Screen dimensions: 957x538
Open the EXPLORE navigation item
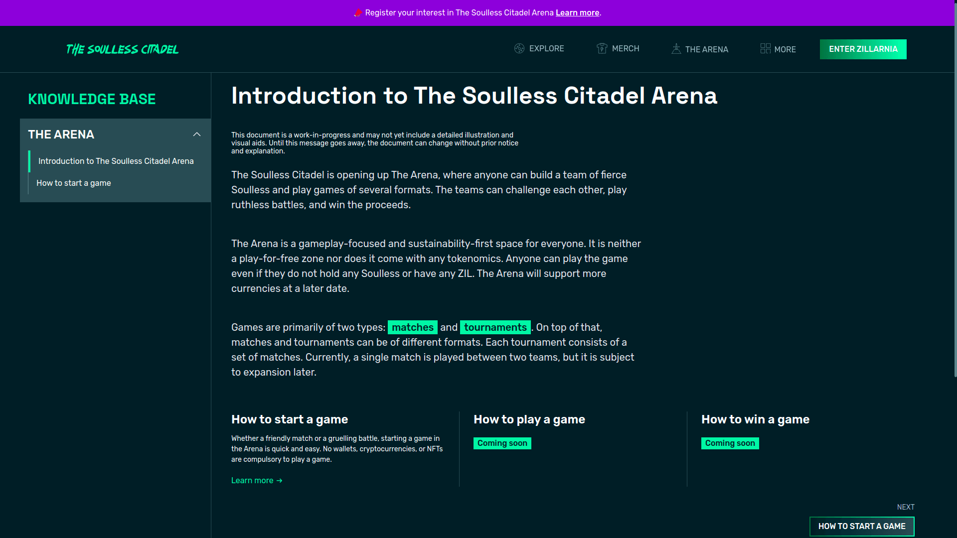coord(546,48)
